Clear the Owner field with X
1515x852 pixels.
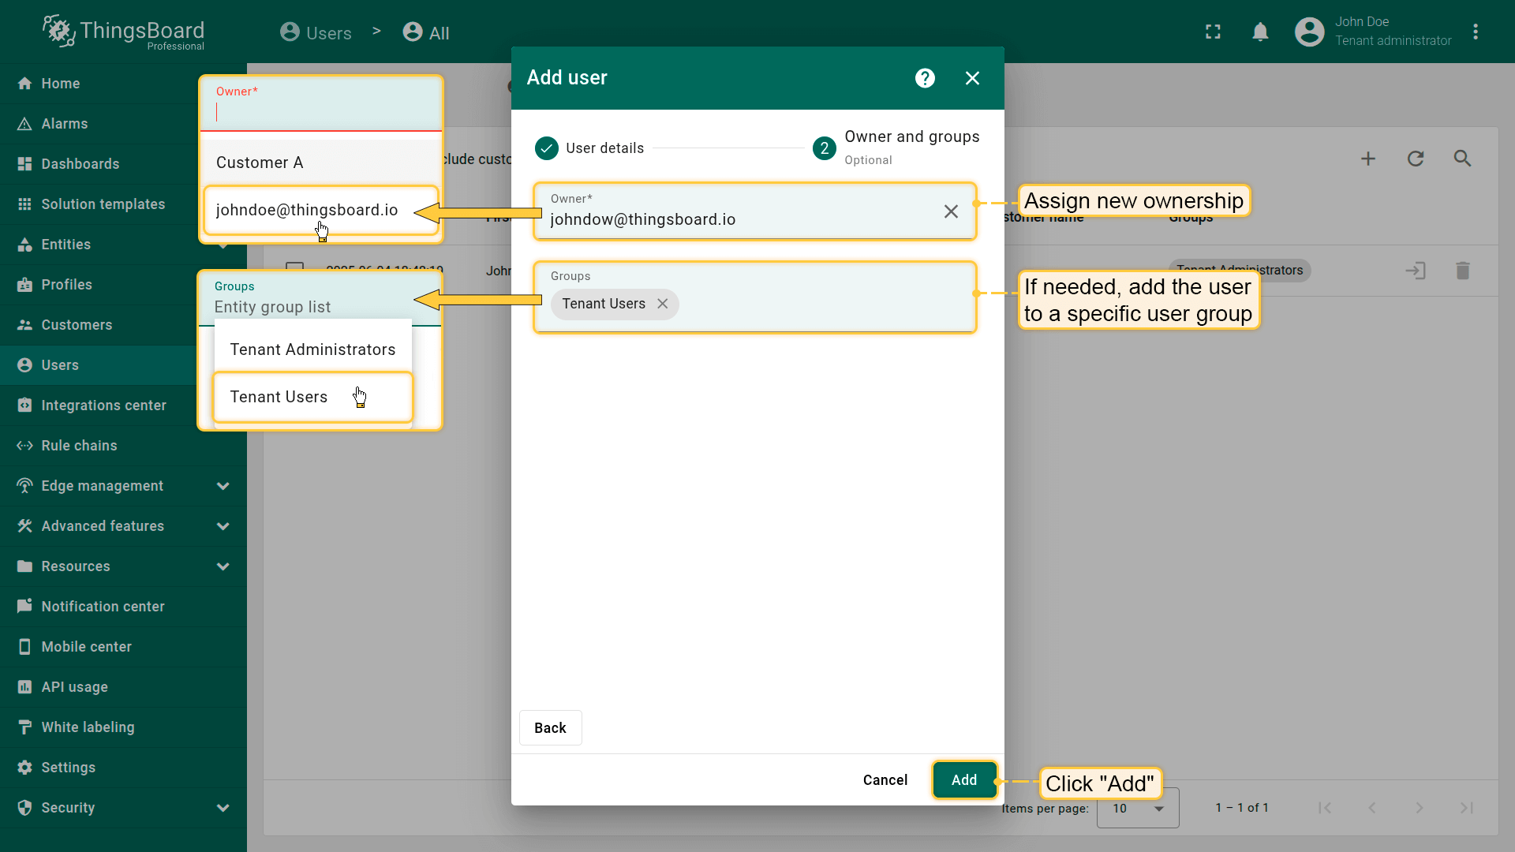click(x=951, y=211)
